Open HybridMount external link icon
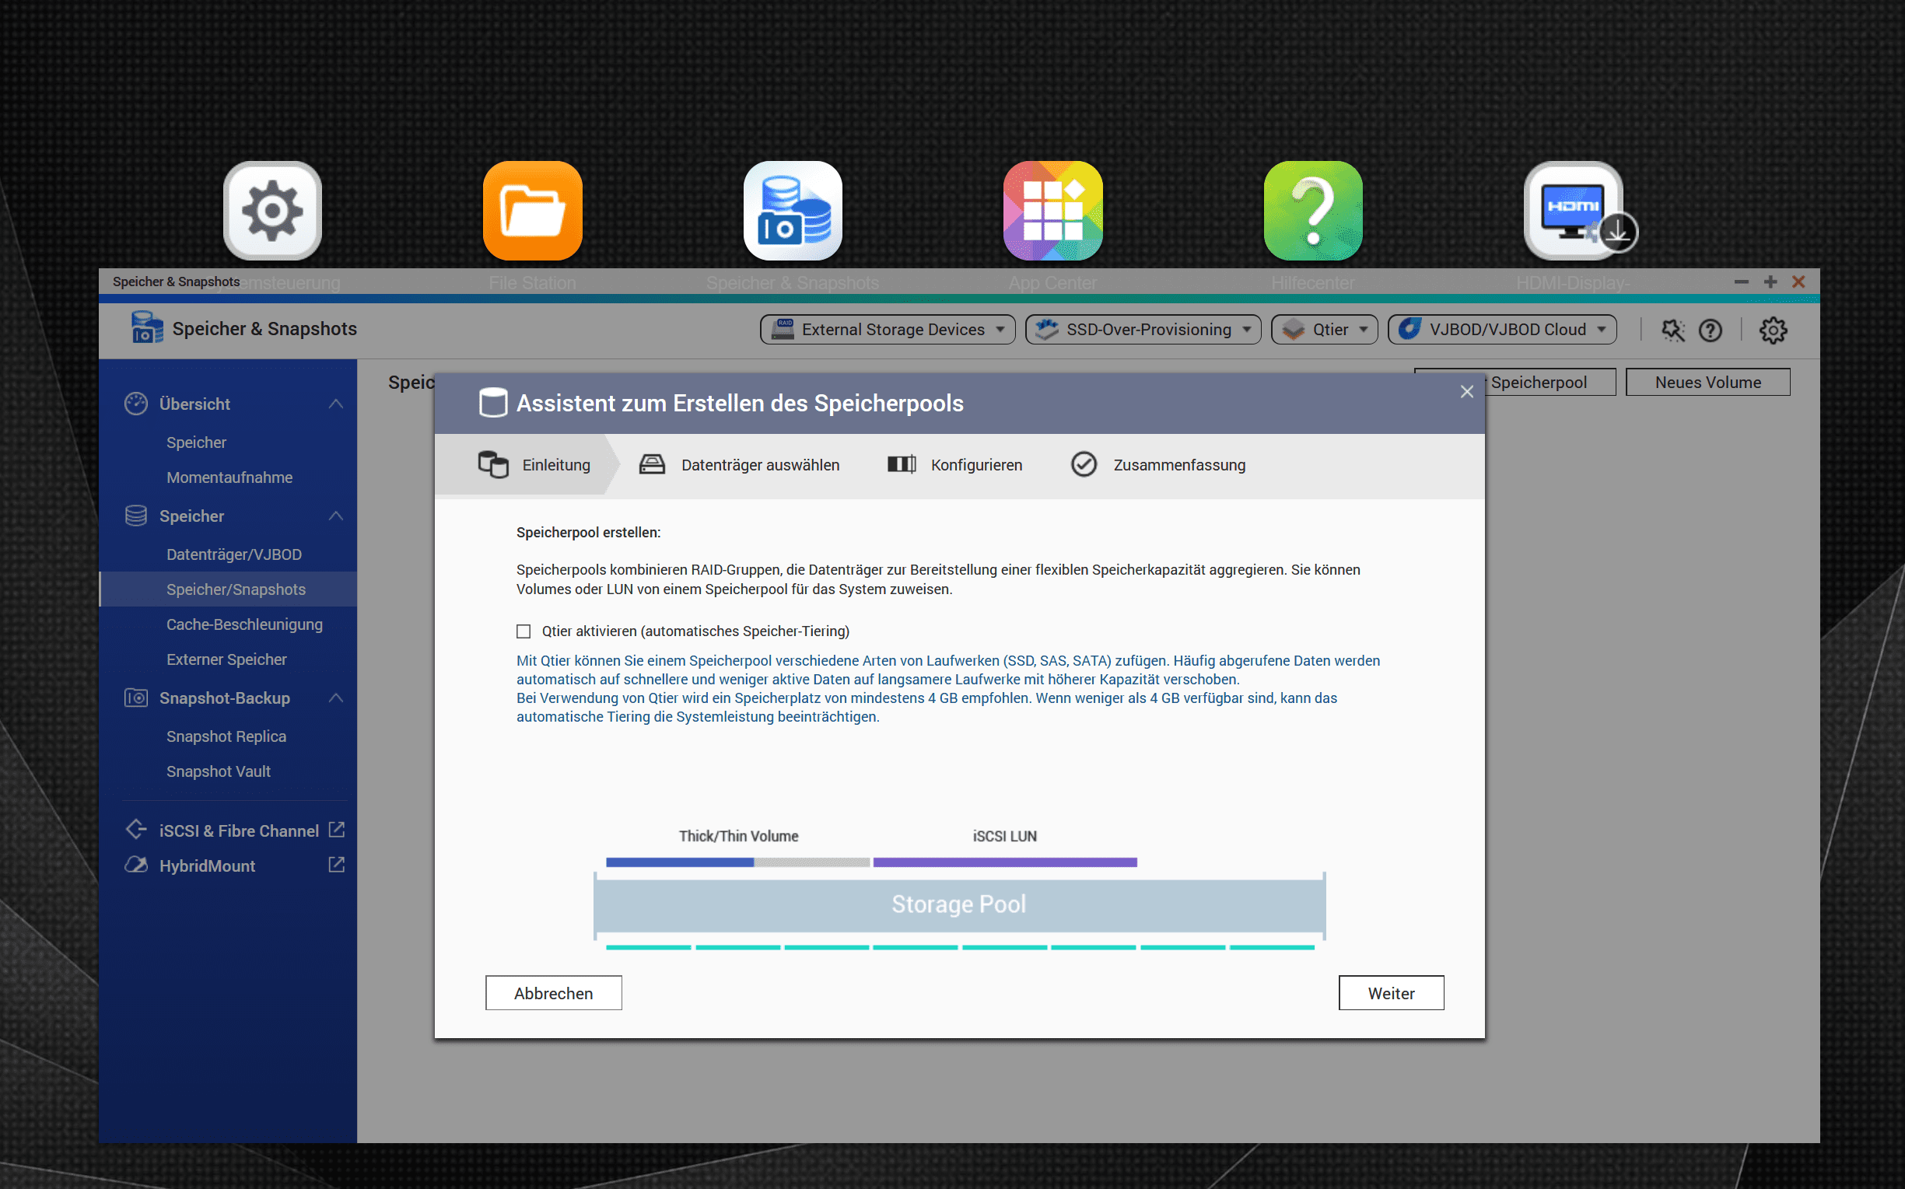This screenshot has height=1189, width=1905. pyautogui.click(x=337, y=865)
